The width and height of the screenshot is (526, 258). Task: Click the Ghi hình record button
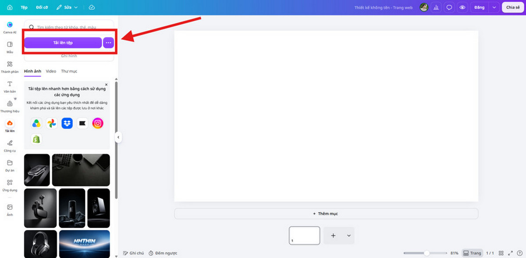coord(69,56)
